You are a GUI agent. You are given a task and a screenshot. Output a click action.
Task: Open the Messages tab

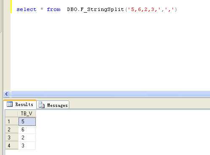click(x=53, y=105)
